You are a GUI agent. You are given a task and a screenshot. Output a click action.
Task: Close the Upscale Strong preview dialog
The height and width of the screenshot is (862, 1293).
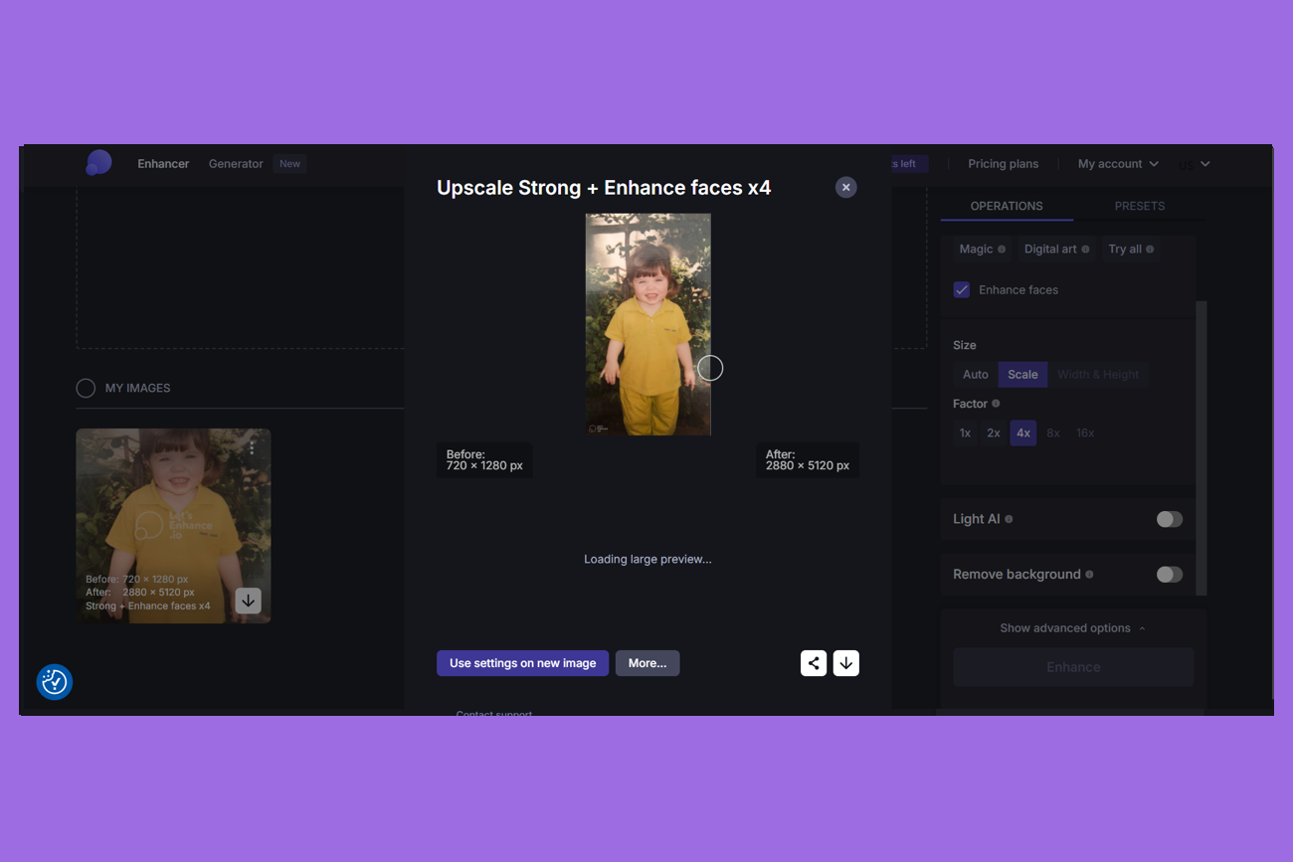click(x=845, y=187)
